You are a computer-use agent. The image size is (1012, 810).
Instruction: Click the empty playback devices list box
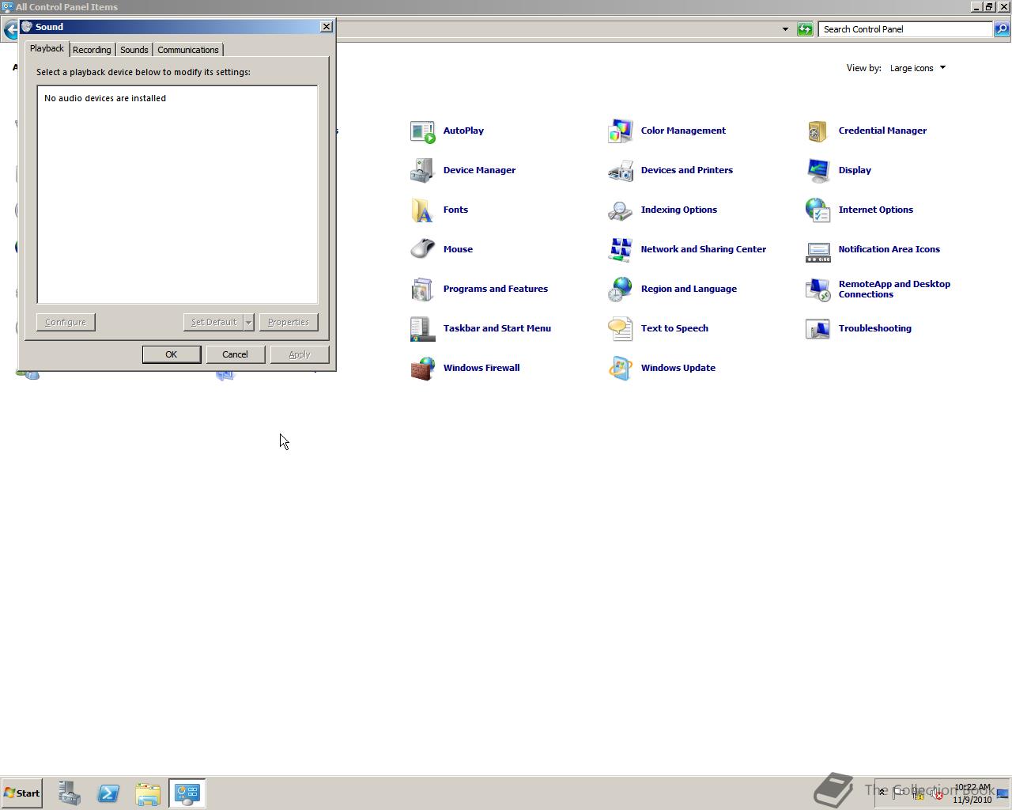[x=177, y=195]
